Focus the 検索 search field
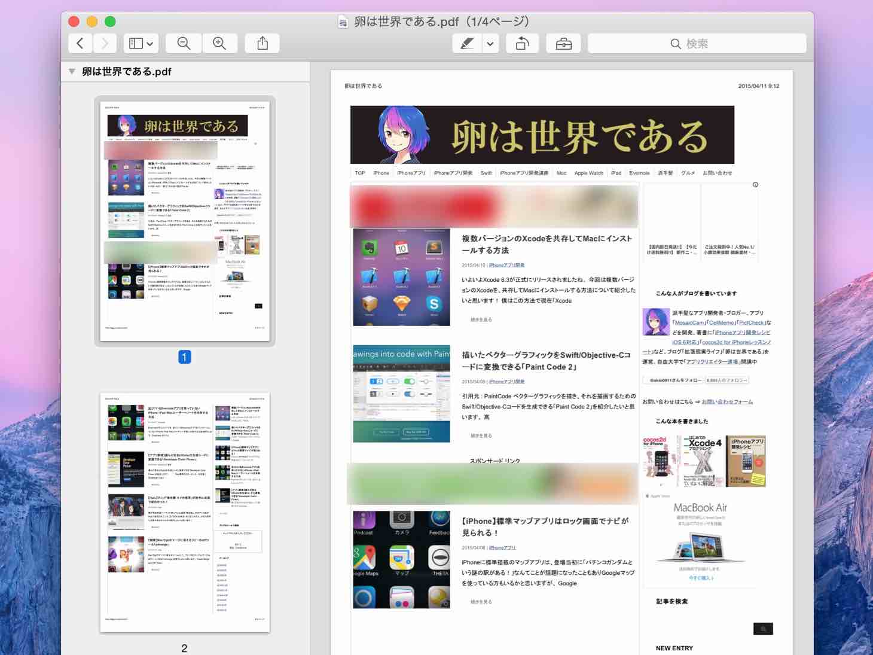Screen dimensions: 873x655 coord(697,44)
